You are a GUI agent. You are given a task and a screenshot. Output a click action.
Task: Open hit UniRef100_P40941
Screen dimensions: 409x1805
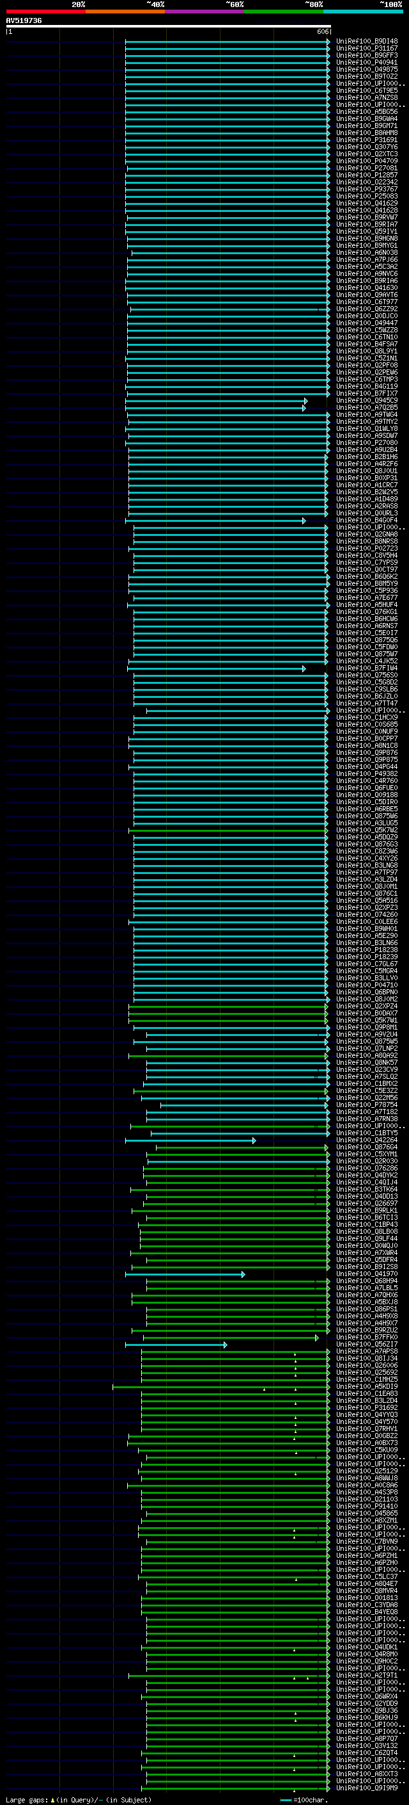coord(367,62)
